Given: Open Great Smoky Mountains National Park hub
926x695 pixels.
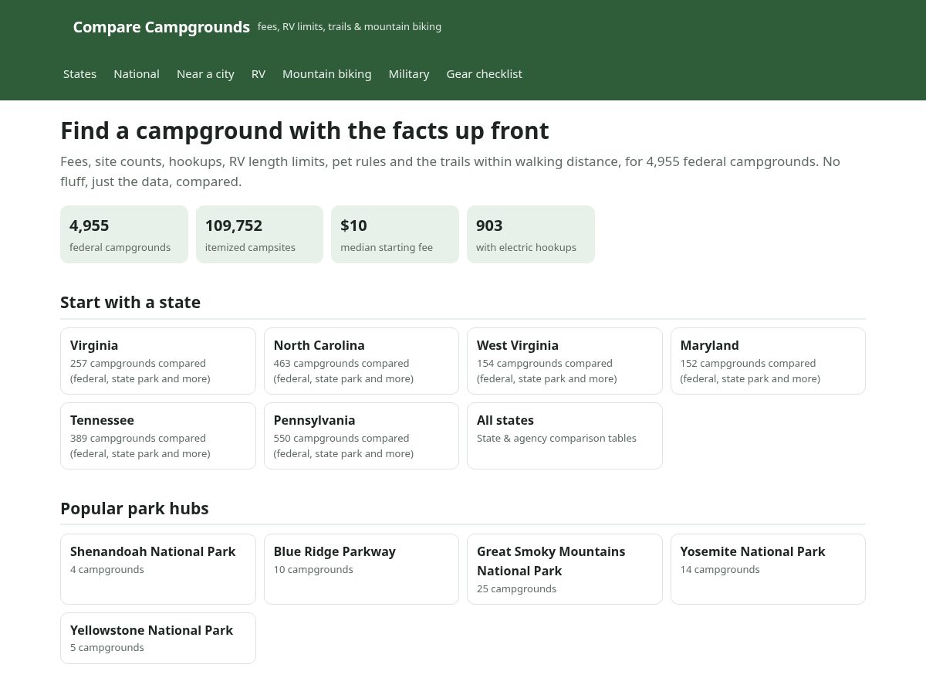Looking at the screenshot, I should click(x=565, y=568).
